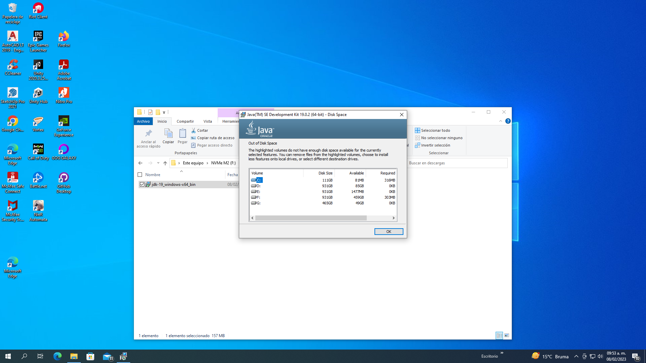
Task: Switch to Compartir ribbon tab
Action: pos(184,121)
